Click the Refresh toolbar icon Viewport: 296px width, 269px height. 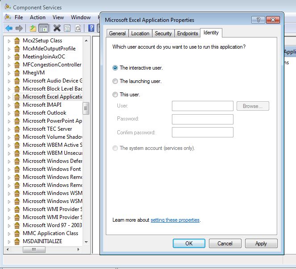[x=78, y=29]
